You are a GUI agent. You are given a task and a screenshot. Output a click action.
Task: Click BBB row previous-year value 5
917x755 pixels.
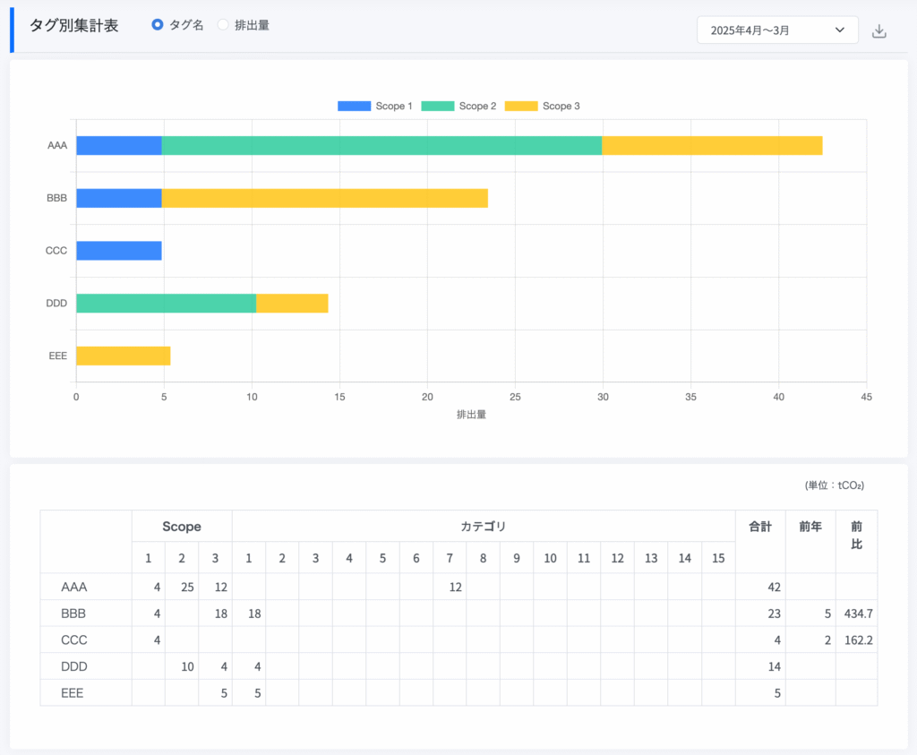pos(827,613)
